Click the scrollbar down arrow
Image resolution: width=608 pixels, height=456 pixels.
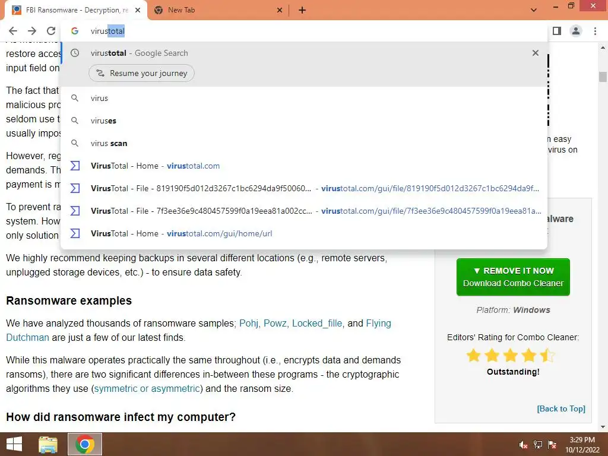tap(603, 427)
